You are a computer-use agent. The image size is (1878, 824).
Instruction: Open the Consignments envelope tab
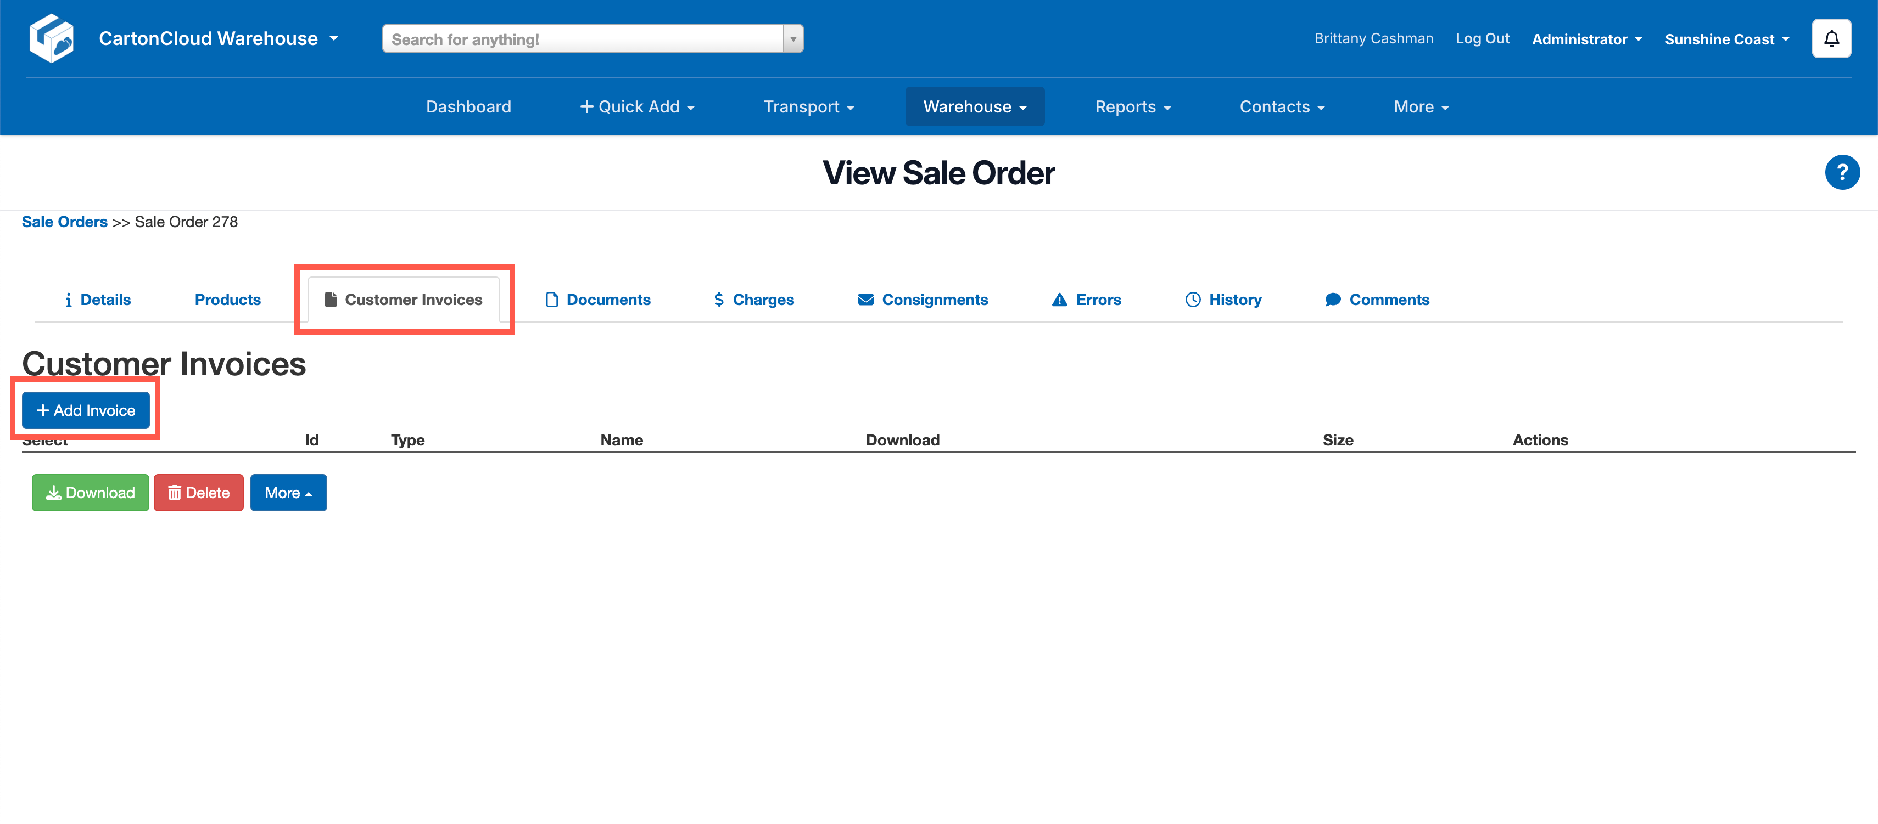(922, 300)
